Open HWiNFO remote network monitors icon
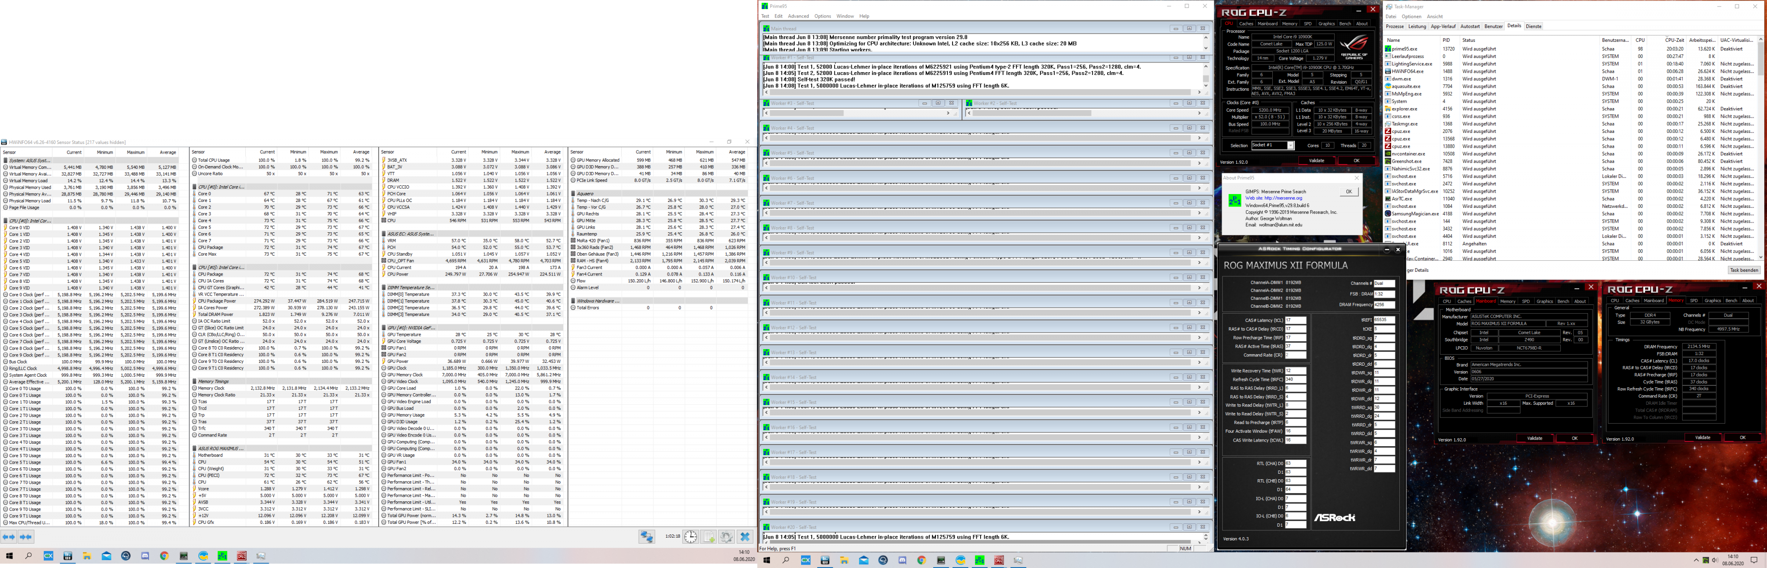 point(646,537)
